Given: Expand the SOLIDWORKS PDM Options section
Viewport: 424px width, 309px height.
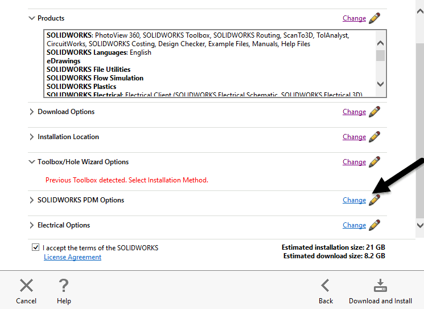Looking at the screenshot, I should tap(32, 200).
